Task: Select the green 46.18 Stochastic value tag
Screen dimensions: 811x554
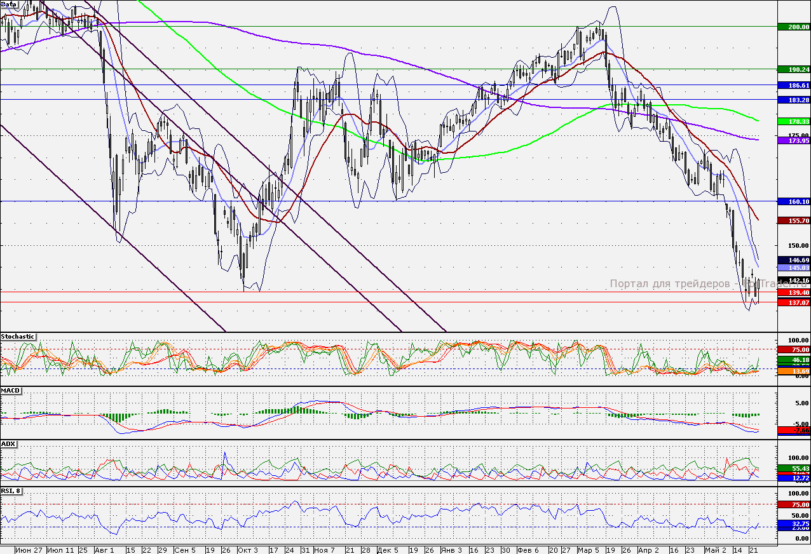Action: (x=794, y=360)
